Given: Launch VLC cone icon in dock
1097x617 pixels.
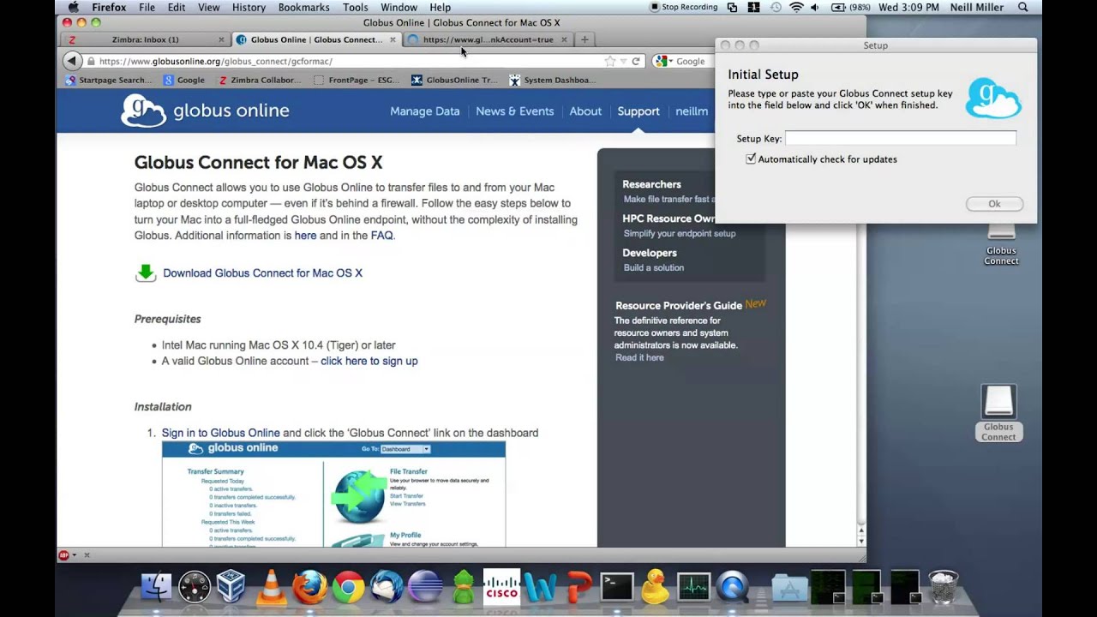Looking at the screenshot, I should (272, 587).
